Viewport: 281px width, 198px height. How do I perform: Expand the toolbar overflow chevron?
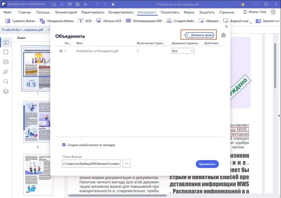point(279,21)
